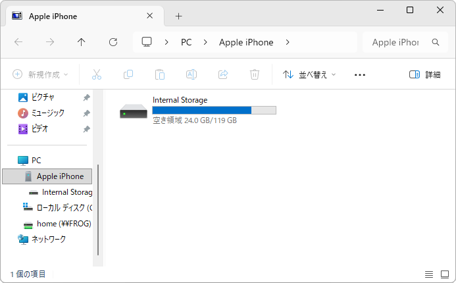Select the Apple iPhone tab
Image resolution: width=456 pixels, height=283 pixels.
pos(85,16)
